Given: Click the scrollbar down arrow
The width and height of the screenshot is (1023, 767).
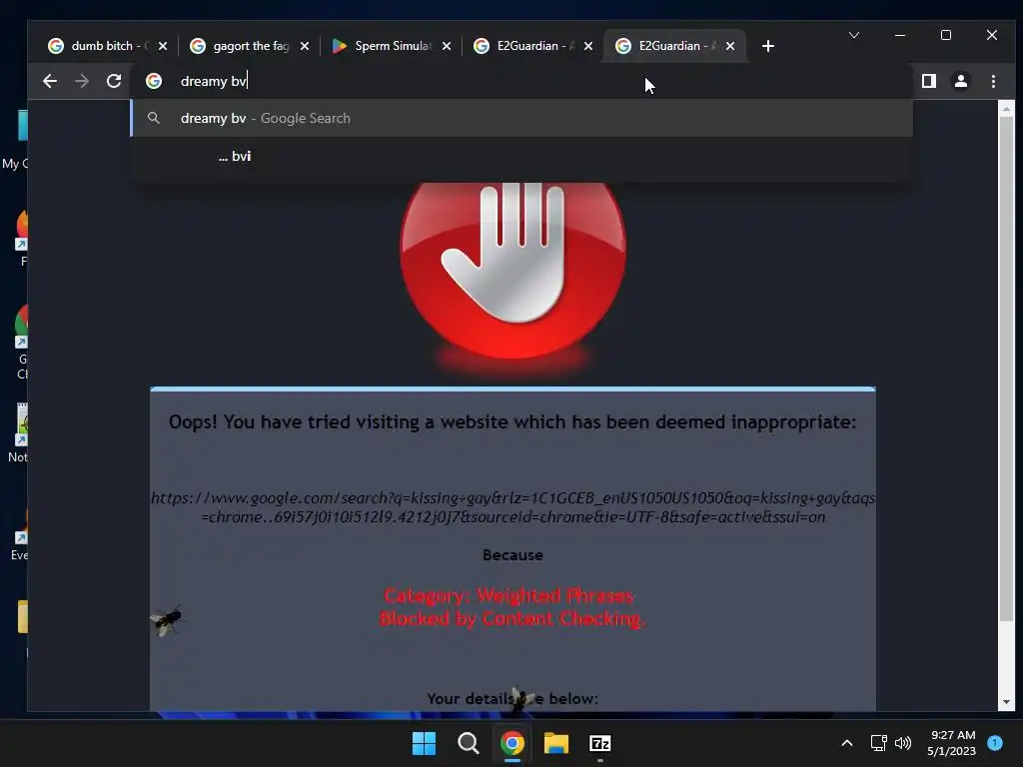Looking at the screenshot, I should [x=1006, y=702].
